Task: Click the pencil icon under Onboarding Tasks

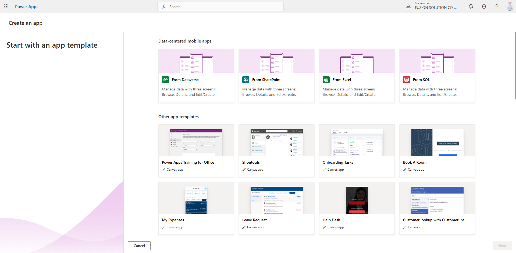Action: (324, 170)
